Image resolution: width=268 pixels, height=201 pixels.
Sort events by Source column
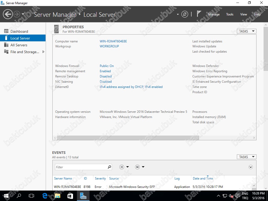tap(114, 178)
